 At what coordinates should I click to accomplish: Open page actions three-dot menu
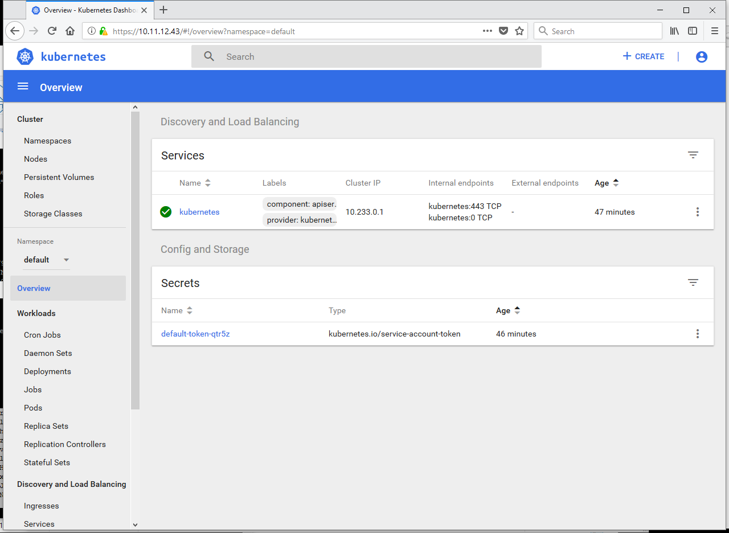coord(488,31)
